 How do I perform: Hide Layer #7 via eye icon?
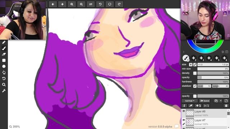tap(184, 120)
